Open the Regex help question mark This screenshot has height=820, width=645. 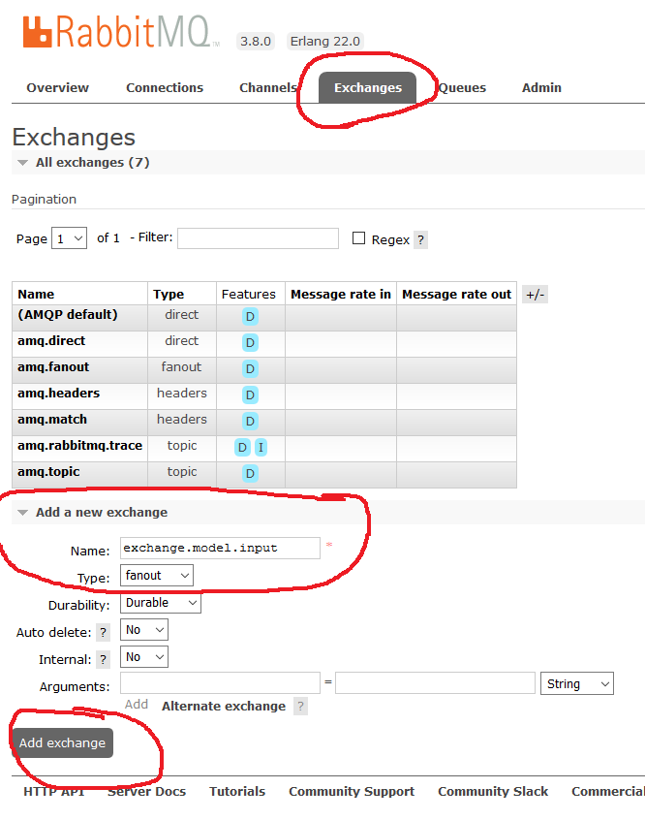(x=420, y=240)
